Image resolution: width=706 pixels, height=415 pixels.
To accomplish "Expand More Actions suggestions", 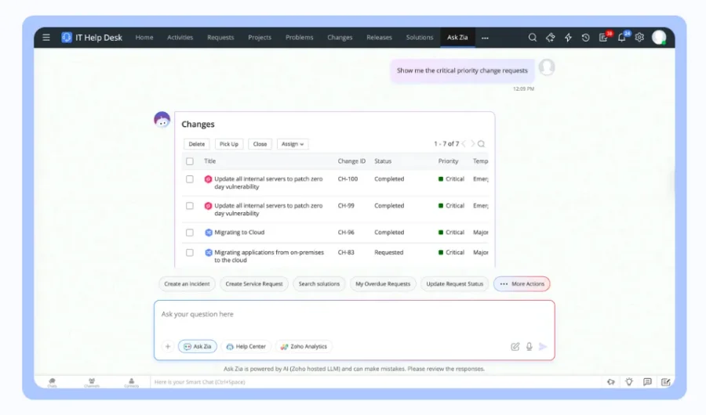I will tap(522, 283).
